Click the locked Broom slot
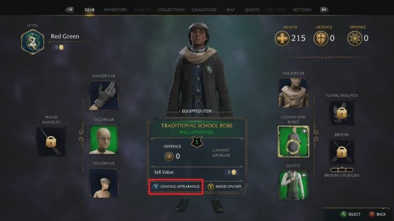394x221 pixels. [341, 152]
